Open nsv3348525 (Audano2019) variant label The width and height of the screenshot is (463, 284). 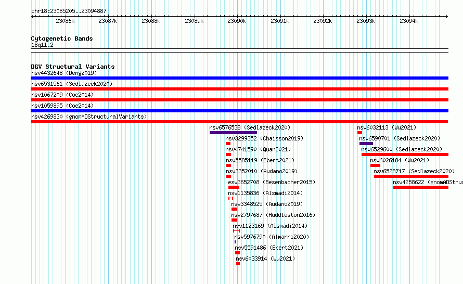click(267, 204)
